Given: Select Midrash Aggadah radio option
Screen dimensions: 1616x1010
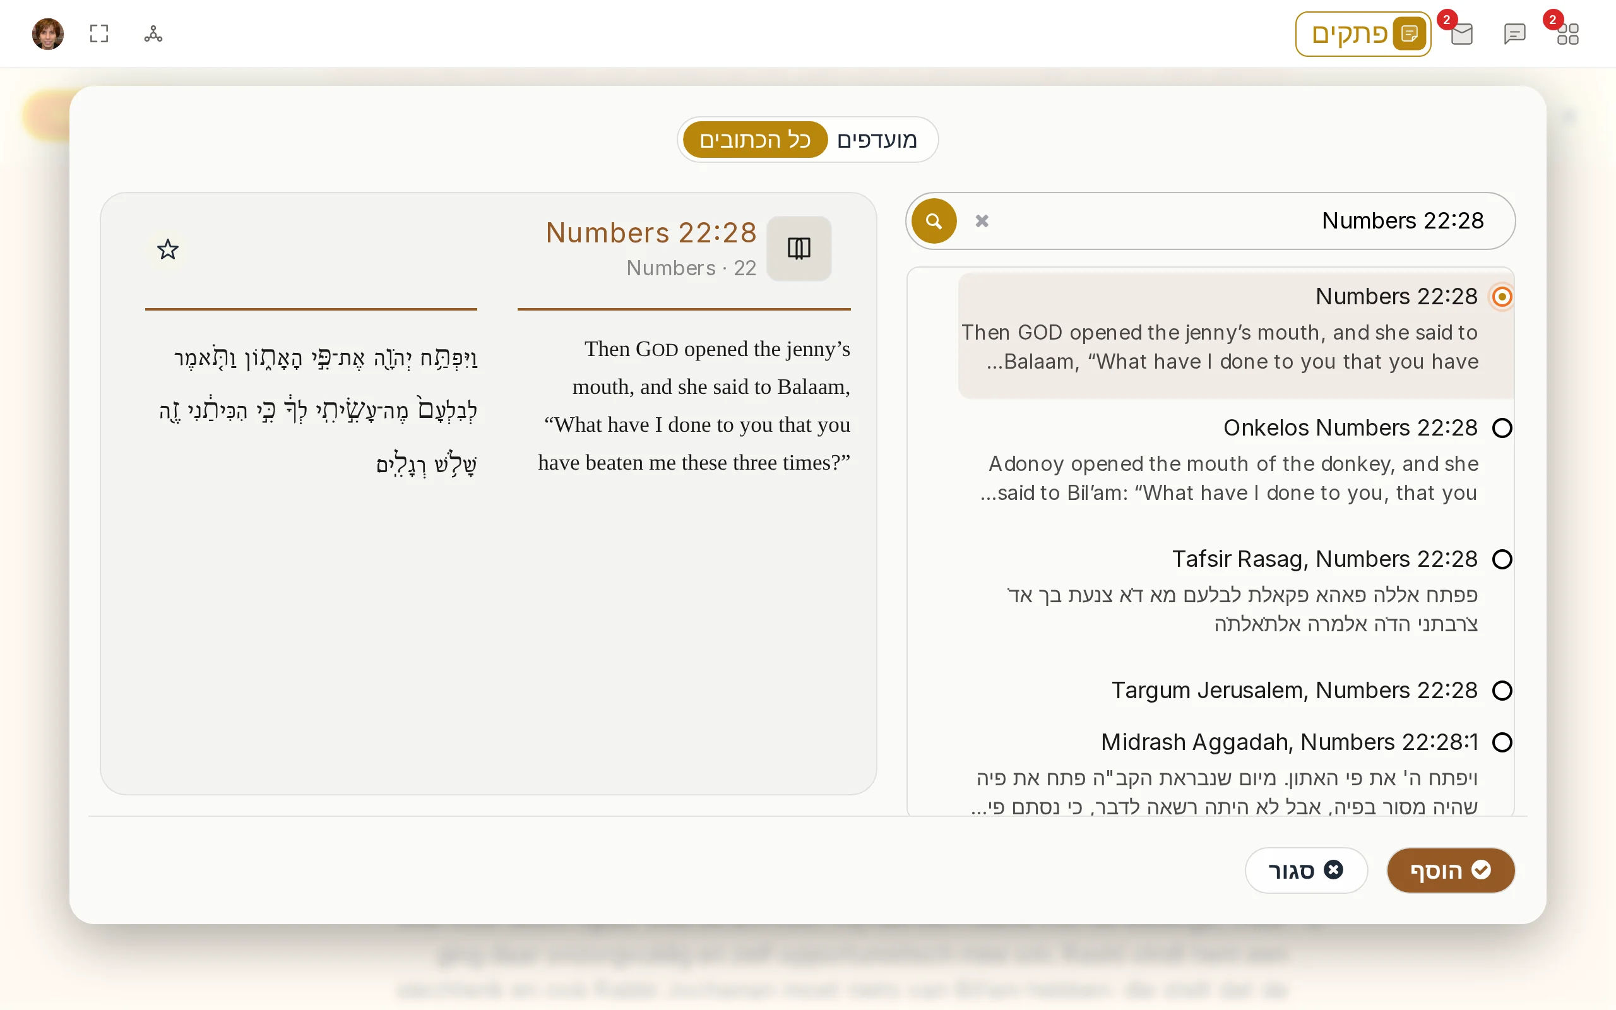Looking at the screenshot, I should point(1502,742).
